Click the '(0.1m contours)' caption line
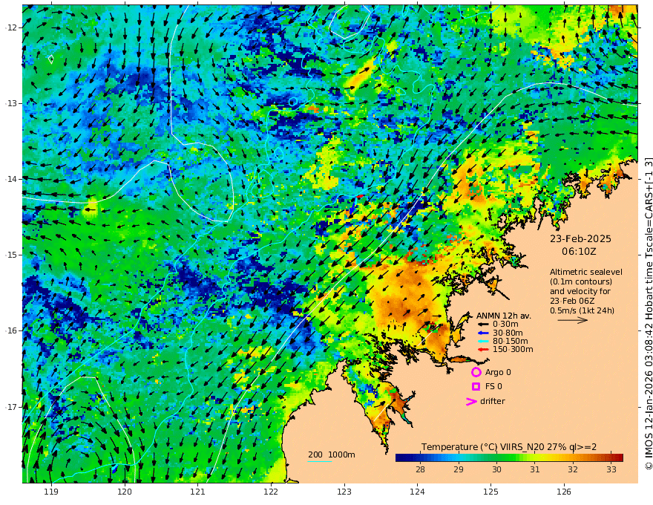 coord(581,281)
